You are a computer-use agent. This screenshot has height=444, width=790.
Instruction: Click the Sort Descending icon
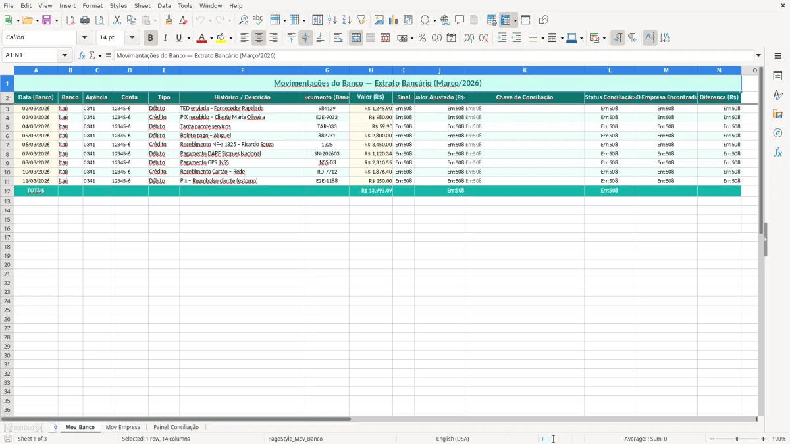click(346, 20)
